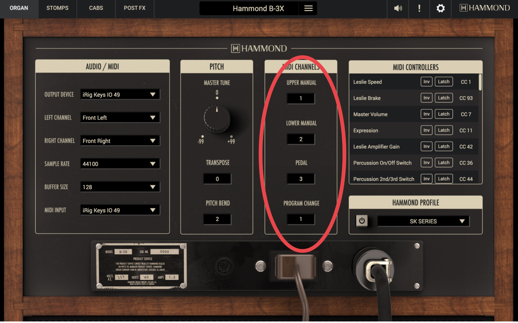Toggle Inv for Expression
The image size is (518, 323).
pyautogui.click(x=426, y=130)
